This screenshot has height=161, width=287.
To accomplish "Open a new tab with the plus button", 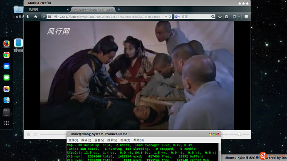I will pyautogui.click(x=119, y=10).
